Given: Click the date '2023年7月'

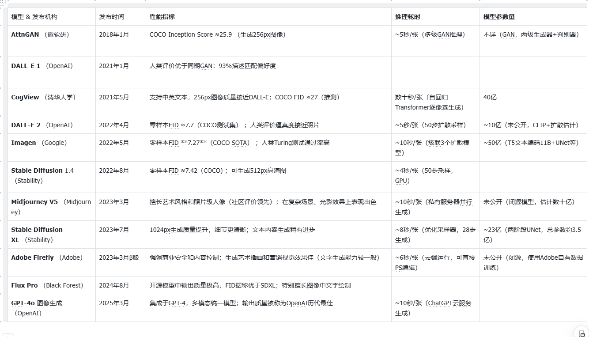Looking at the screenshot, I should pos(114,230).
